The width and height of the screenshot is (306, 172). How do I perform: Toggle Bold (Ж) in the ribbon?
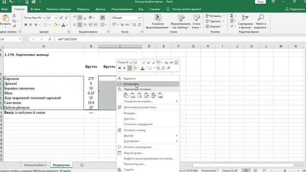click(x=25, y=25)
